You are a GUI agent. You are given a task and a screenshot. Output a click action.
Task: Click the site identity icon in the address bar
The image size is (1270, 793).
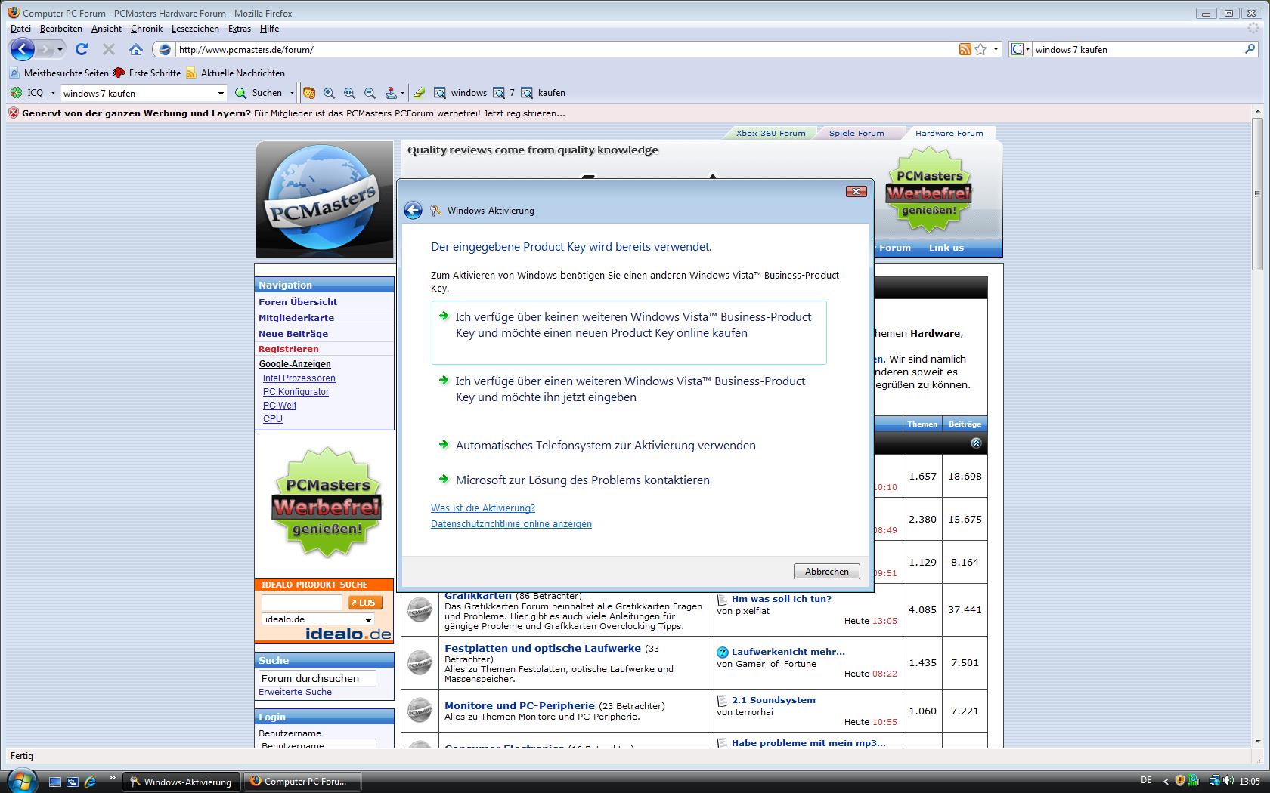(165, 50)
